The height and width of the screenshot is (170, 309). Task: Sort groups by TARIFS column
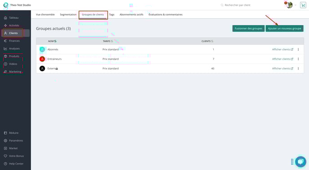[108, 41]
